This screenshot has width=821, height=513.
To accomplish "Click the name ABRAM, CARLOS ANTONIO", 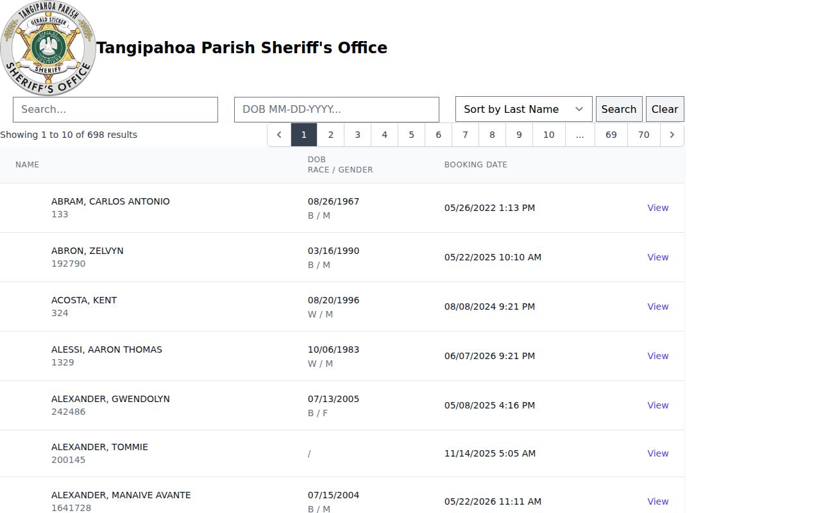I will pos(110,201).
